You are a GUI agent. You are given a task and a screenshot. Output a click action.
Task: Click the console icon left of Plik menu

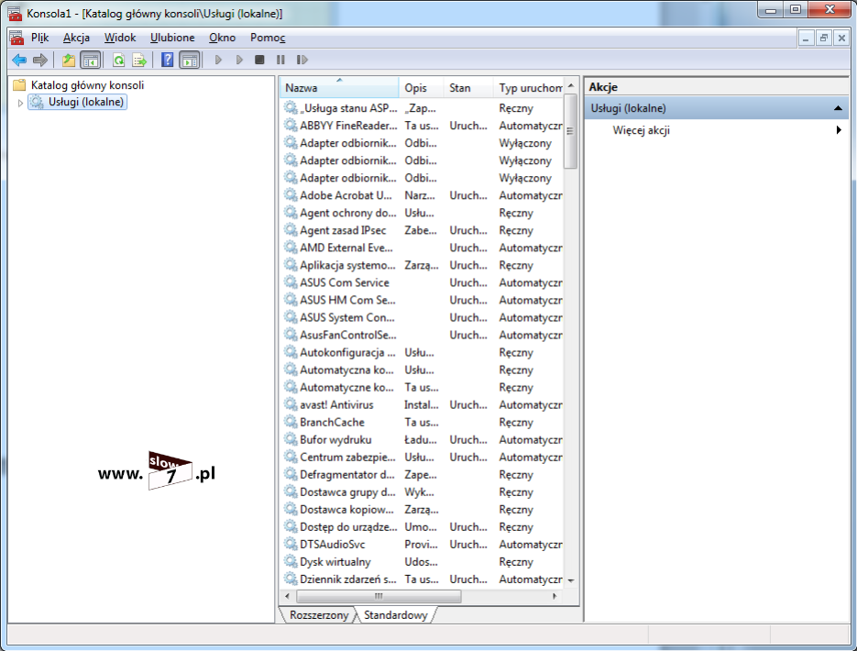coord(16,38)
